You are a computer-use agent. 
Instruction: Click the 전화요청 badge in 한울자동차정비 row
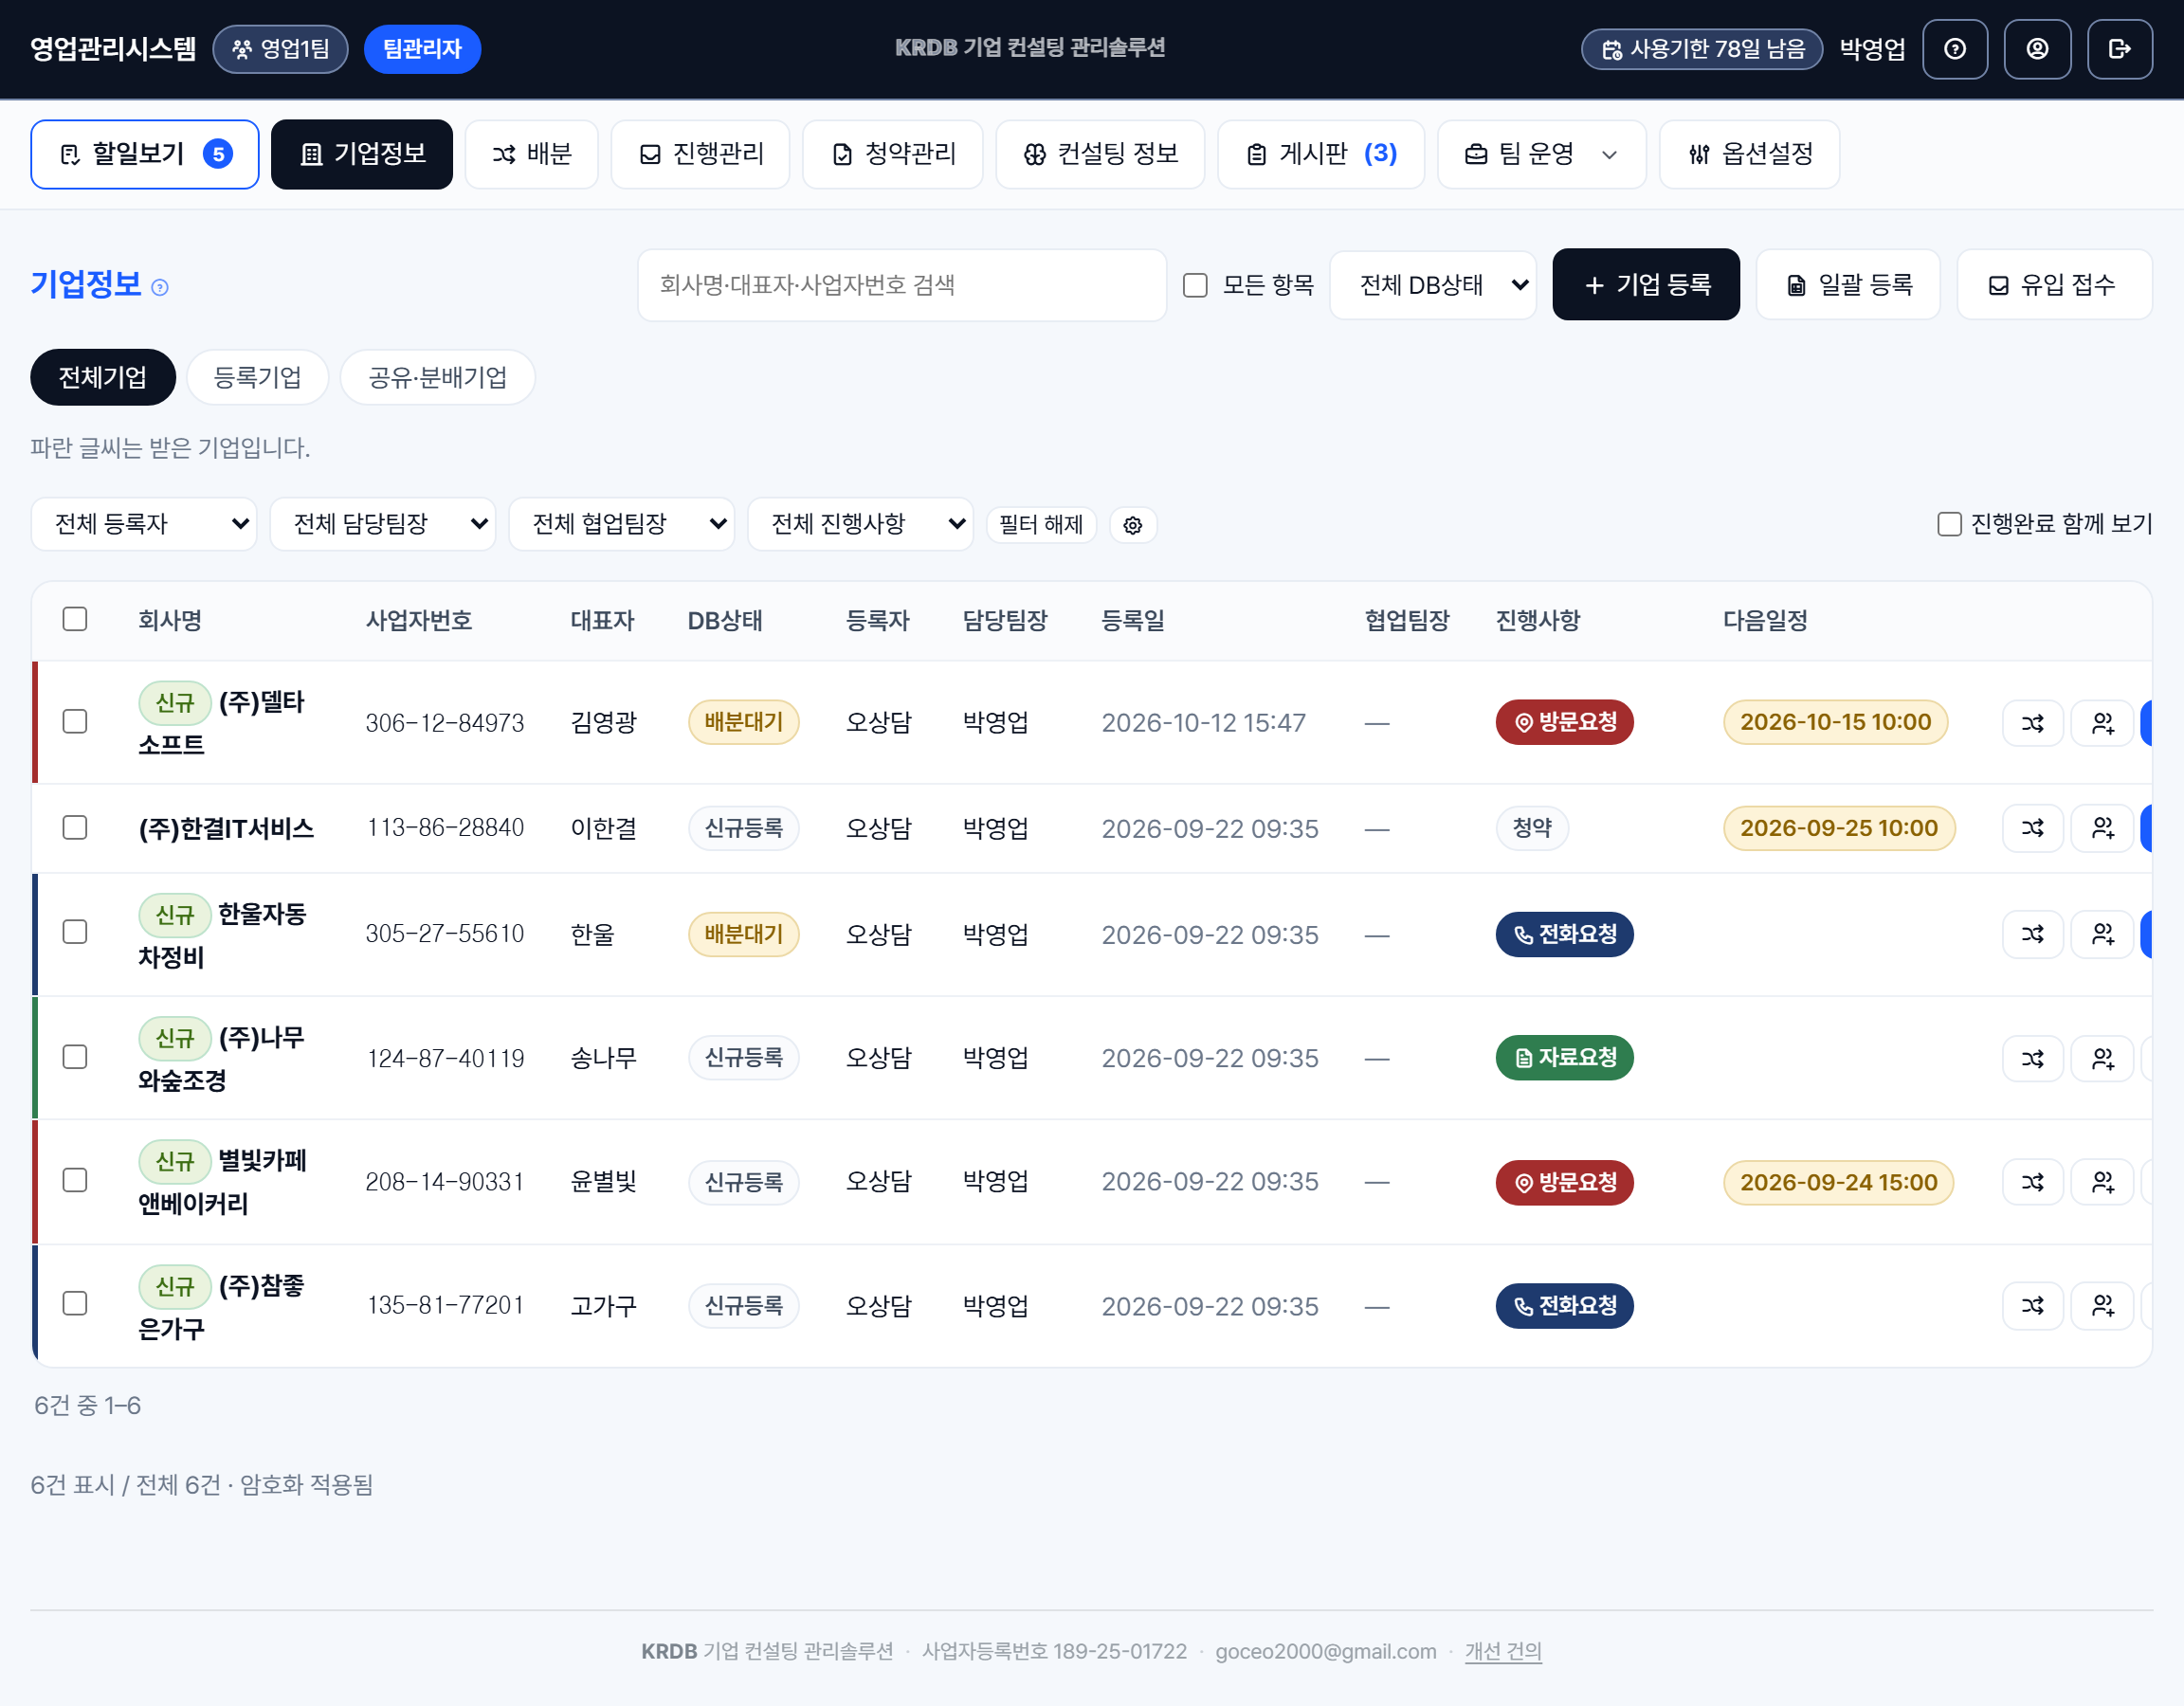1564,934
